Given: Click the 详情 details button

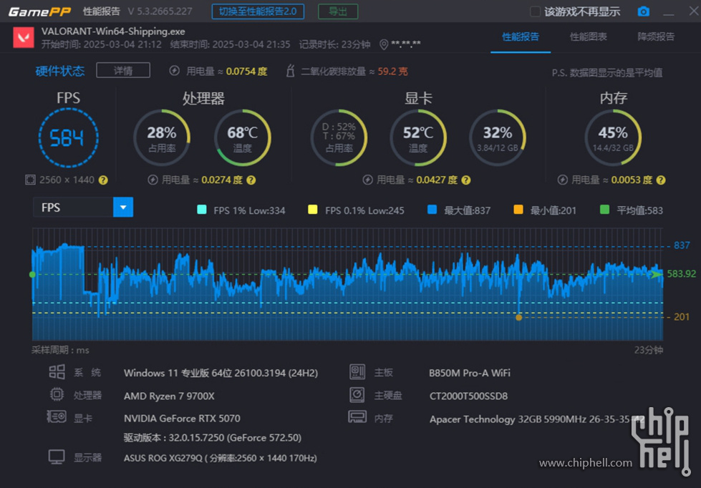Looking at the screenshot, I should click(x=123, y=71).
